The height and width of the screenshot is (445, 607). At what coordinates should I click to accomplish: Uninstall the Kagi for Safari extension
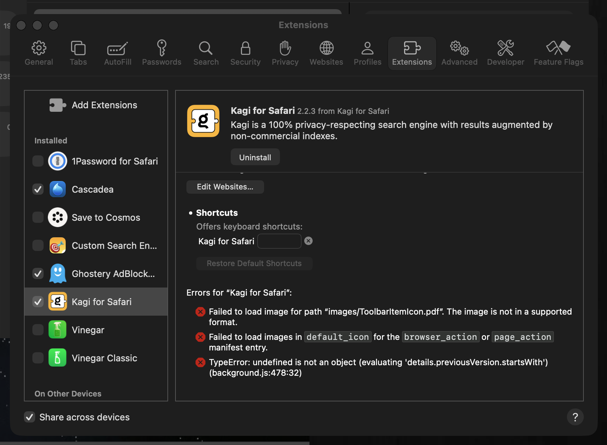click(x=255, y=157)
